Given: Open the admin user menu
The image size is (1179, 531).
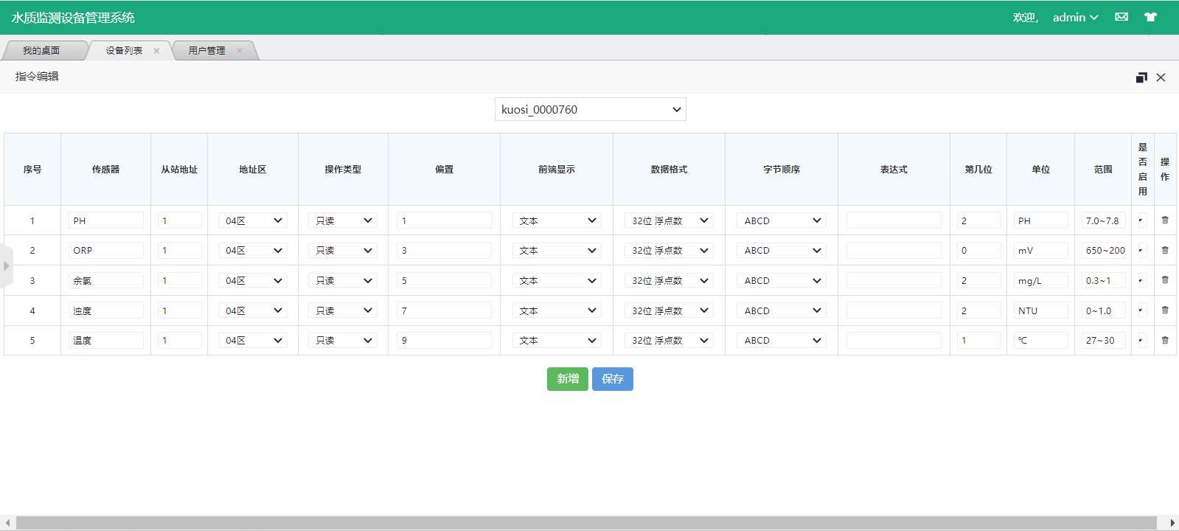Looking at the screenshot, I should [x=1075, y=17].
